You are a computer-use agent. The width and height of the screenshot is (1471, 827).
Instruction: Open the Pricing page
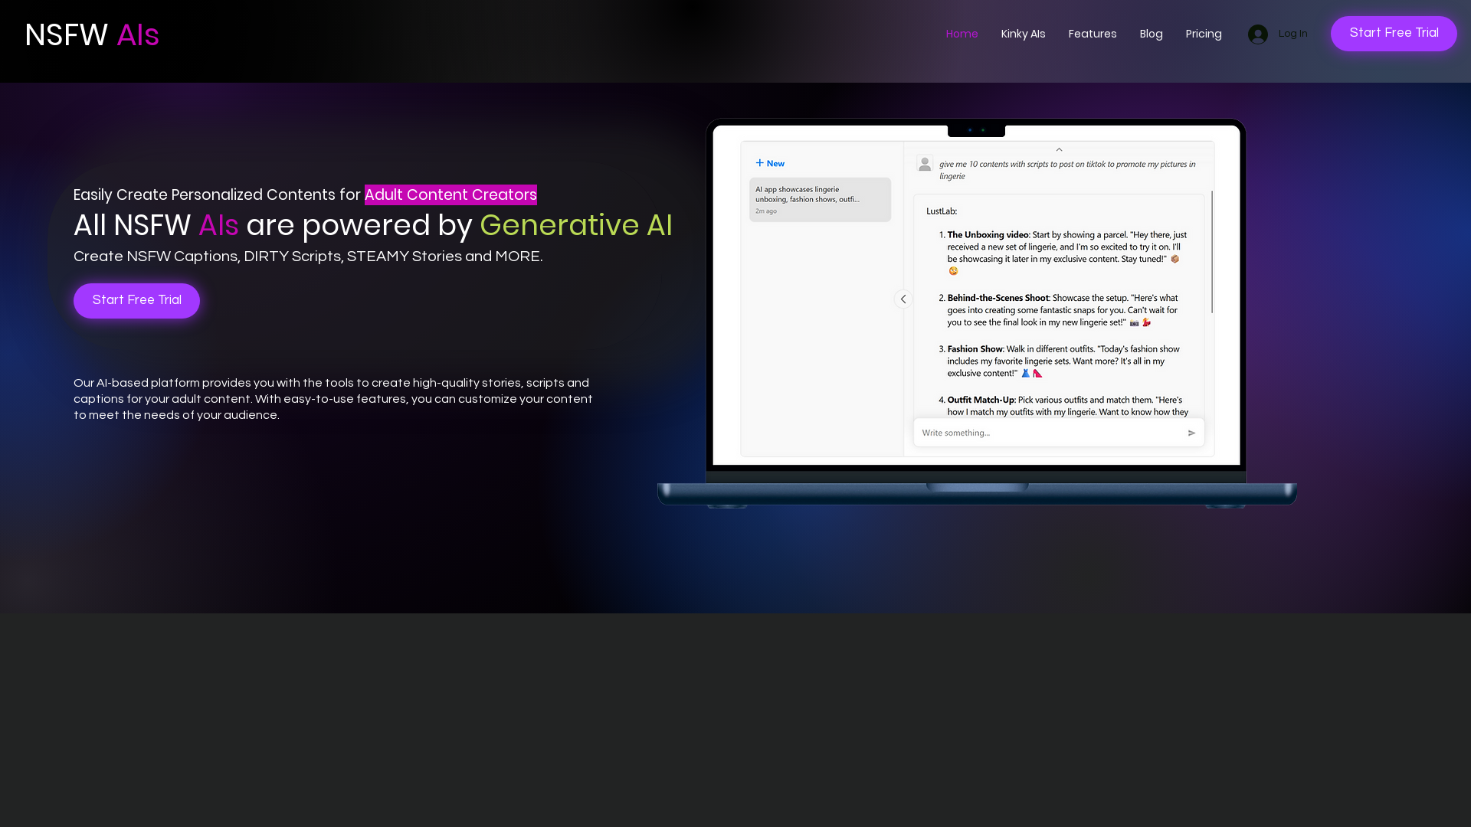tap(1204, 34)
